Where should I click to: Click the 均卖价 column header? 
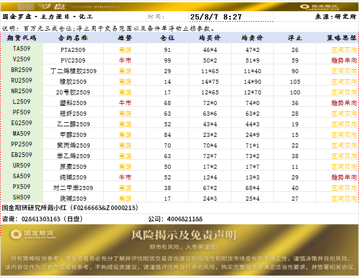tap(252, 38)
